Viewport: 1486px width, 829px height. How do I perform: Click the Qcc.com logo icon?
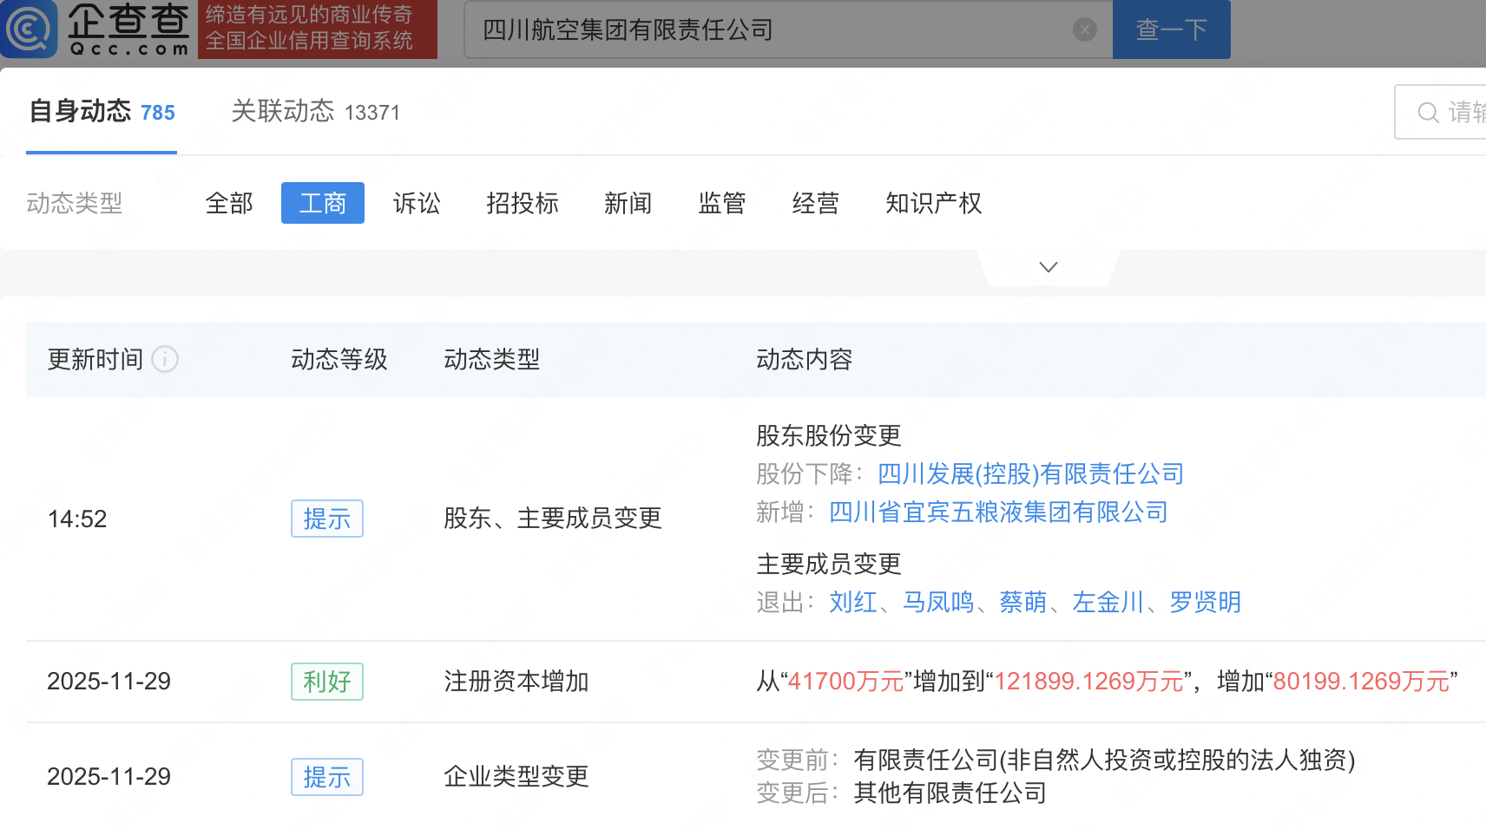(x=30, y=29)
